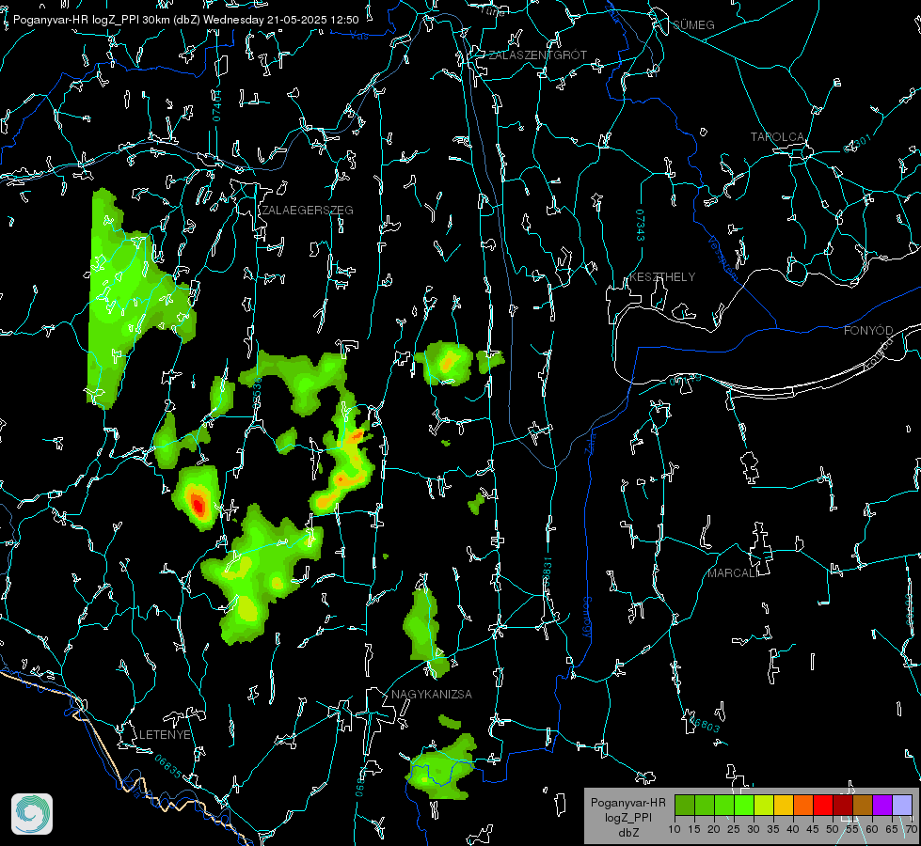This screenshot has height=846, width=921.
Task: Click the NAGYKANIZSA city label
Action: tap(432, 695)
